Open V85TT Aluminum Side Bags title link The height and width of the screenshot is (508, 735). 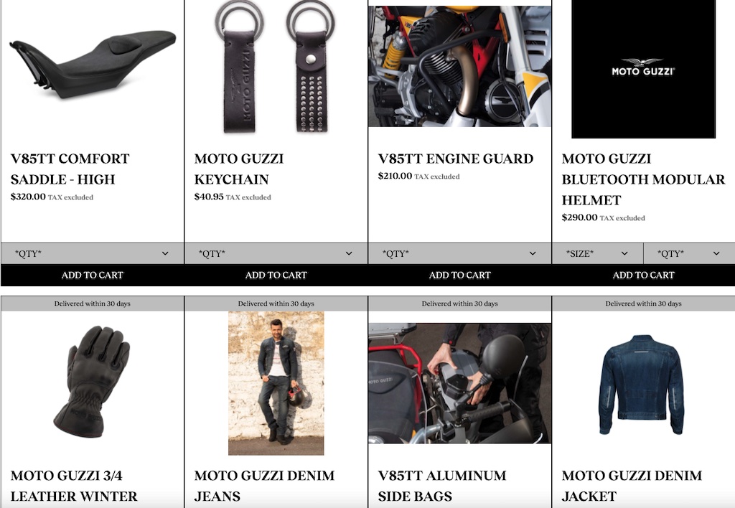click(x=442, y=486)
